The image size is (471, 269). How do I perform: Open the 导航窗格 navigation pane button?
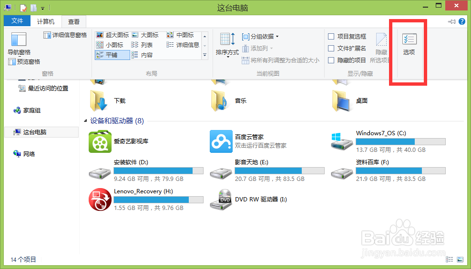pyautogui.click(x=19, y=44)
